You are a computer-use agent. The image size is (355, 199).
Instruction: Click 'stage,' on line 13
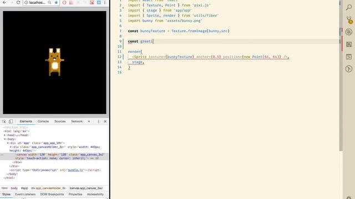pos(138,62)
